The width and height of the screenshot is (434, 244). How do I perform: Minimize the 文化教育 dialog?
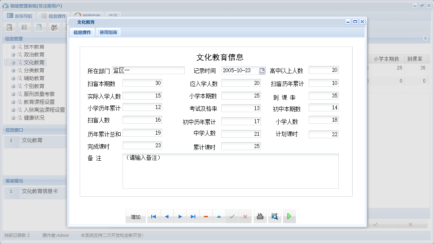(x=348, y=22)
